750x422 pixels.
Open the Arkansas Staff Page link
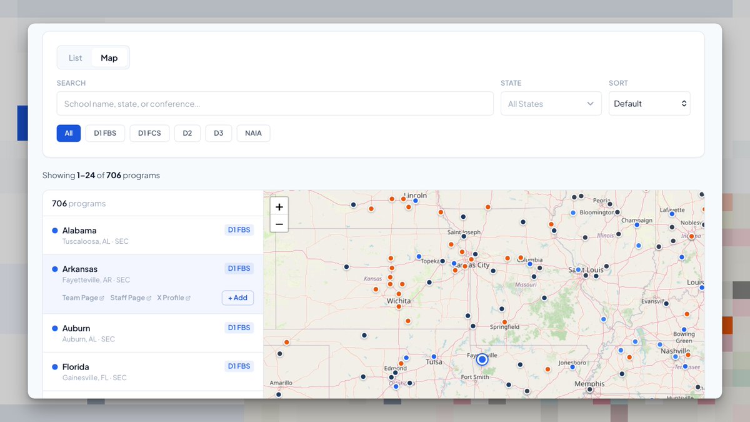pyautogui.click(x=131, y=298)
